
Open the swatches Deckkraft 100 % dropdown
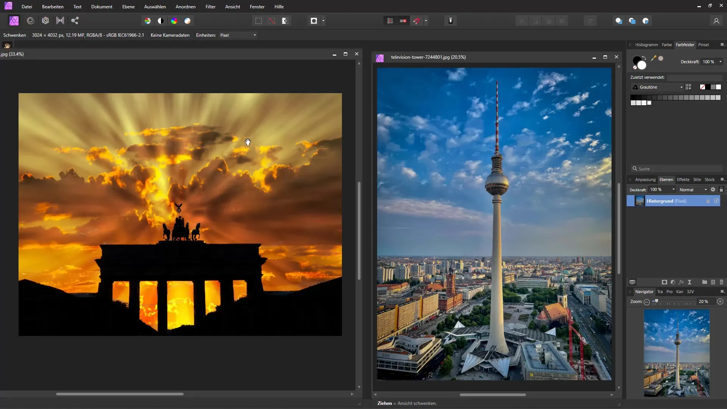[x=712, y=62]
